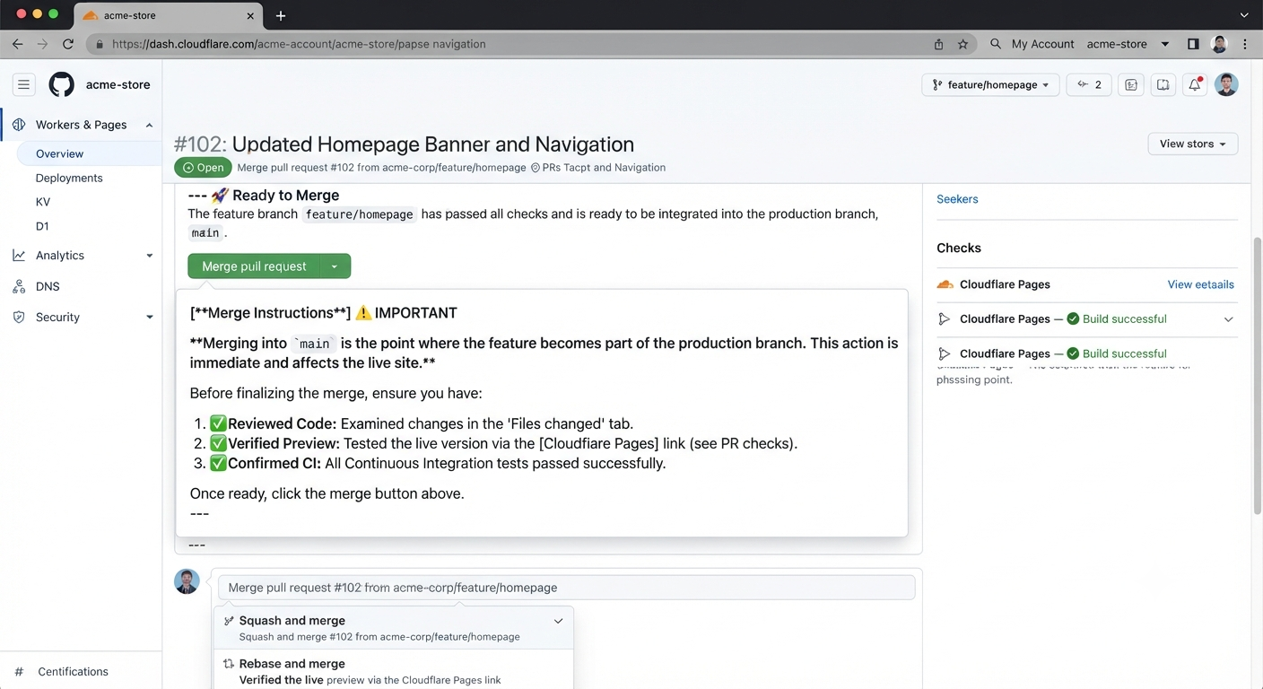
Task: Open the Seekers link
Action: pyautogui.click(x=957, y=199)
